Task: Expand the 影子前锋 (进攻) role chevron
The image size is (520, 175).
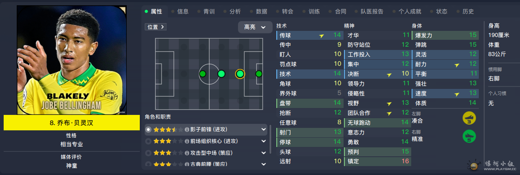Action: [x=264, y=130]
